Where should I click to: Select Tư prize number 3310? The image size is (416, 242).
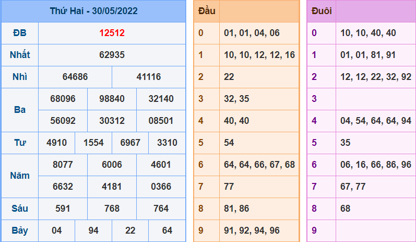167,143
